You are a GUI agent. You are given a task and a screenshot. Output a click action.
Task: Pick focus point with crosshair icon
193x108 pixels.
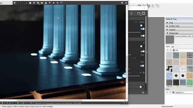[144, 73]
